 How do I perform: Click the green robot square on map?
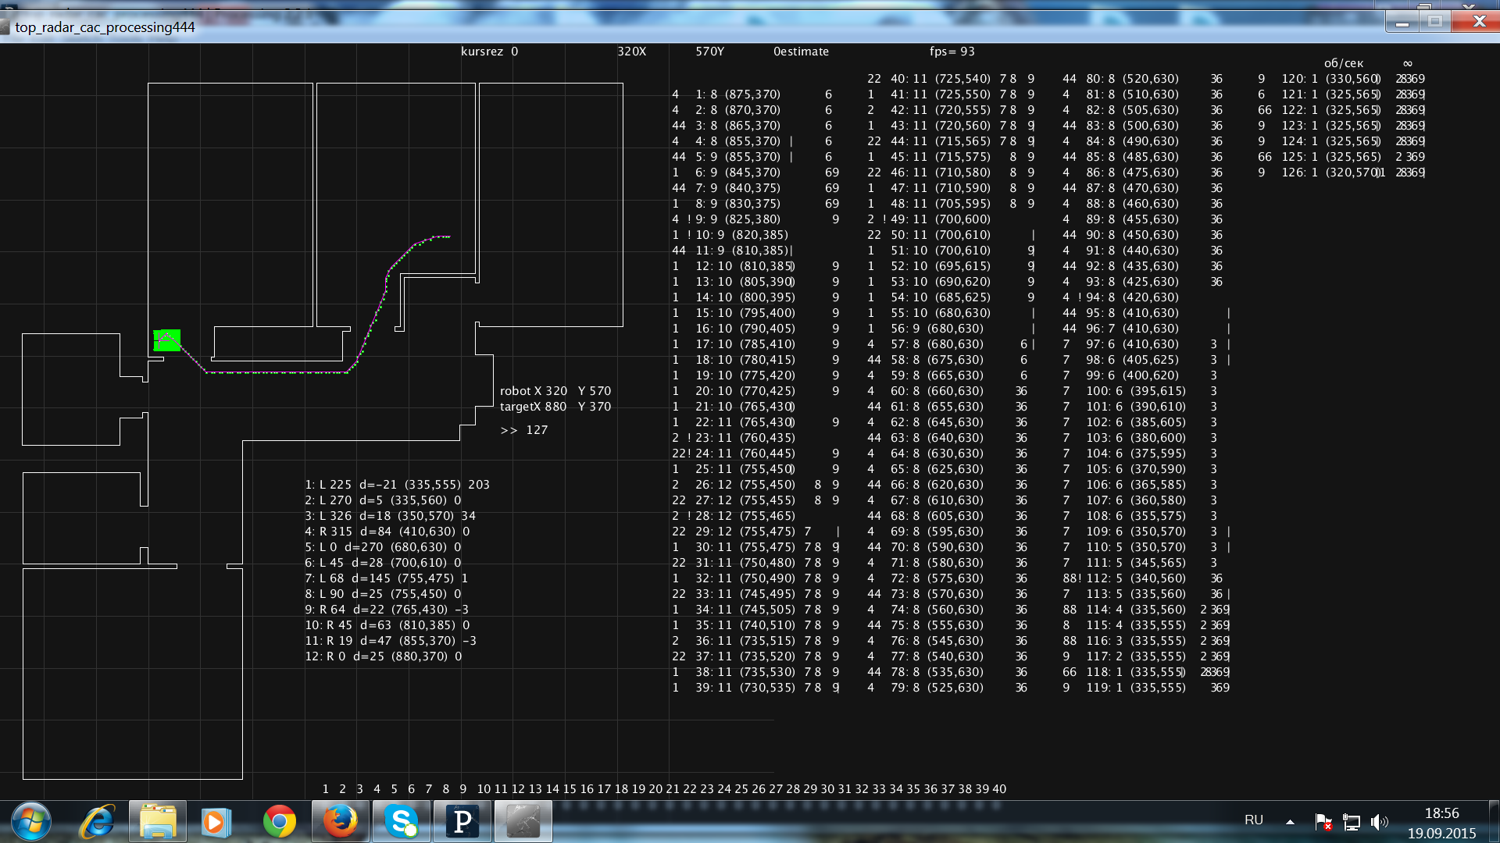coord(166,340)
